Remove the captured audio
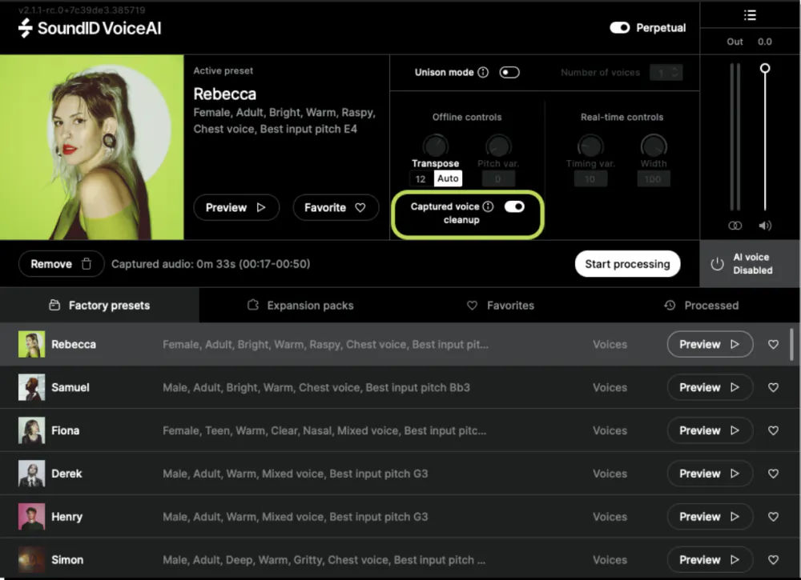 click(x=62, y=264)
